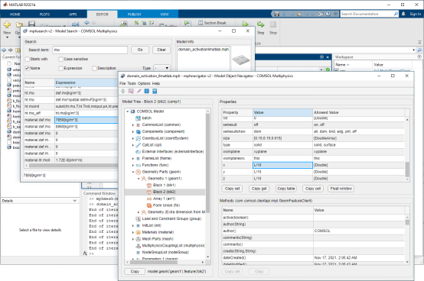Select Block 1 (blk1) in model tree
The image size is (424, 281).
164,186
